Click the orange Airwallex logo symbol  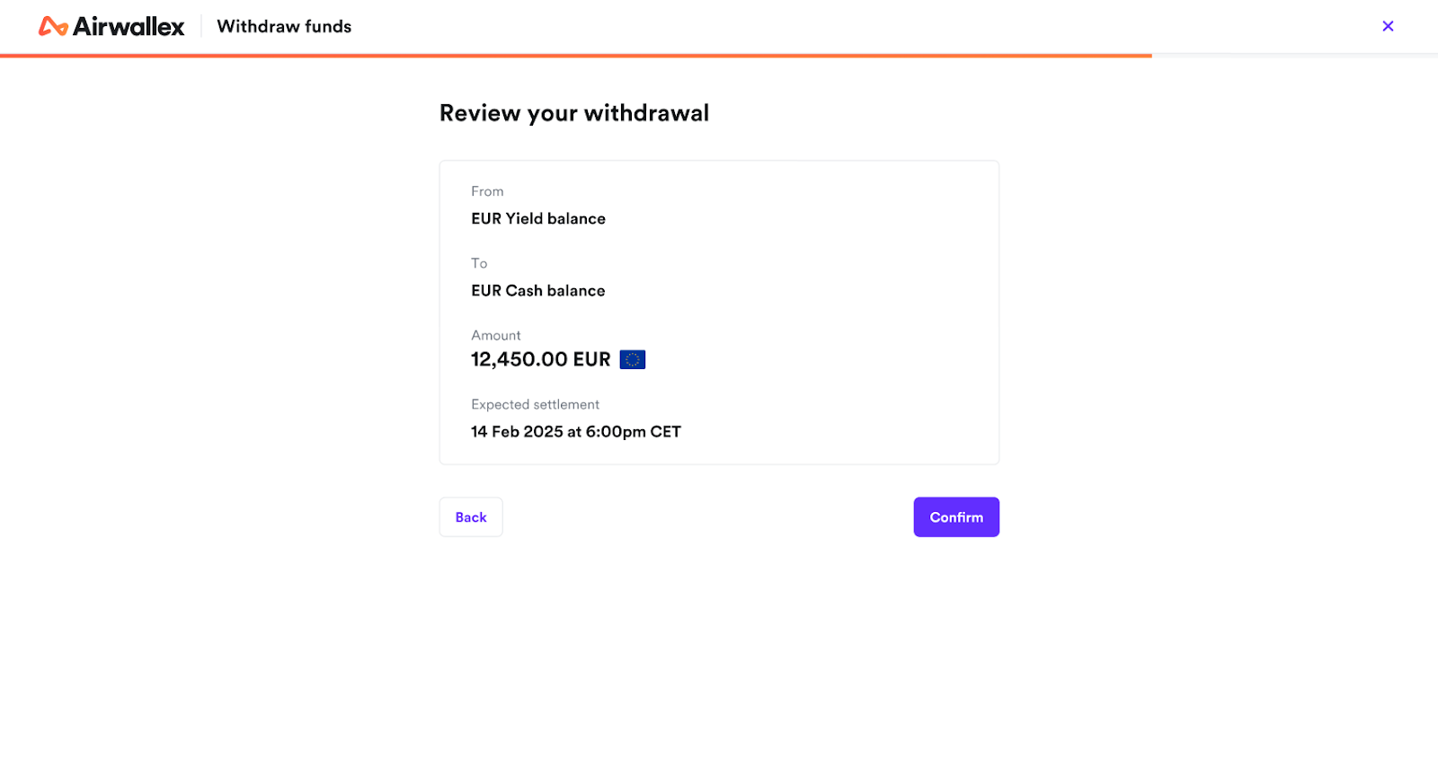click(53, 27)
